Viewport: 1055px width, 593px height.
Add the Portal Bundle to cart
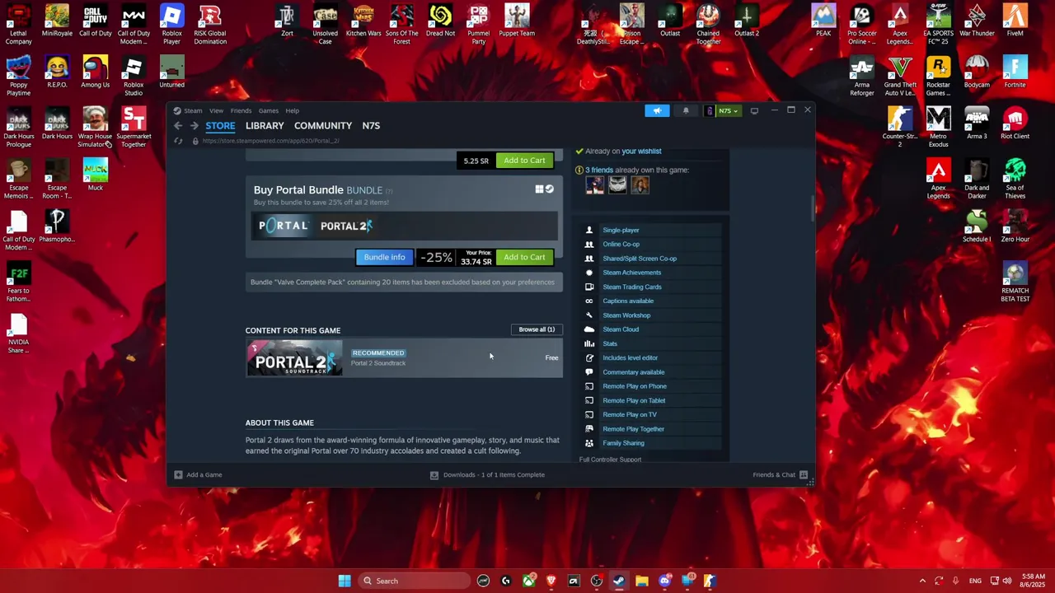click(x=524, y=257)
